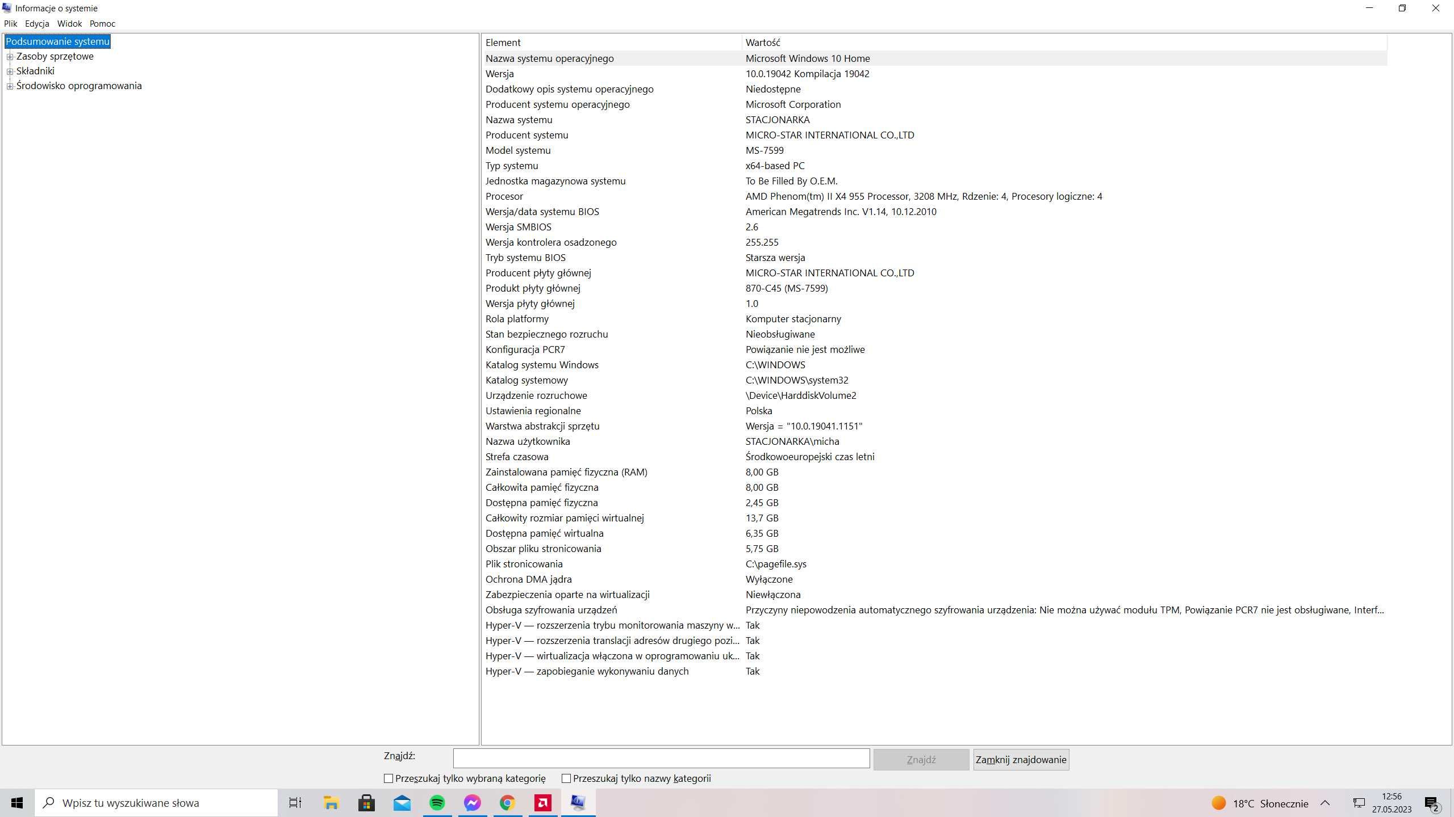Click the value 2,45 GB
The width and height of the screenshot is (1454, 817).
762,503
